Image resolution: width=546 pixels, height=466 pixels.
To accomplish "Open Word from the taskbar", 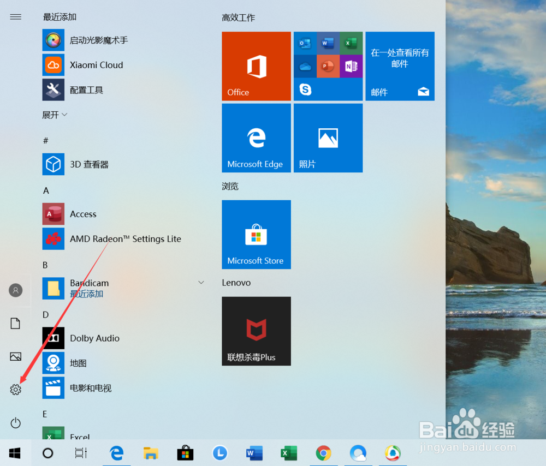I will pos(254,453).
